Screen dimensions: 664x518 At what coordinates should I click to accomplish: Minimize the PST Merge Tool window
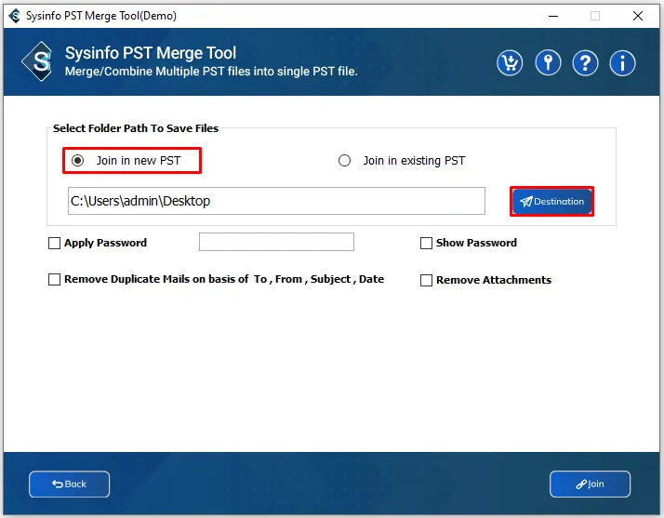coord(551,16)
